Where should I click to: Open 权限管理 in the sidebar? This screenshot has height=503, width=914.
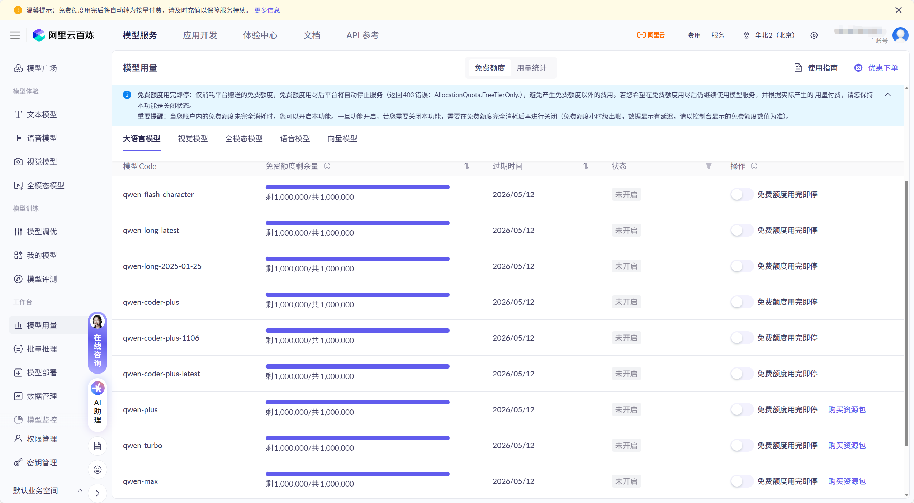tap(35, 439)
